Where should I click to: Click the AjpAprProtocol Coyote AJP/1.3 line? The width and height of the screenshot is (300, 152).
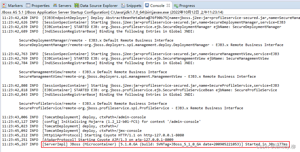pos(88,140)
